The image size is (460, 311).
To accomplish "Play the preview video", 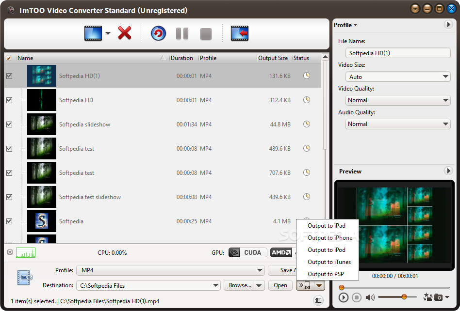I will click(343, 297).
